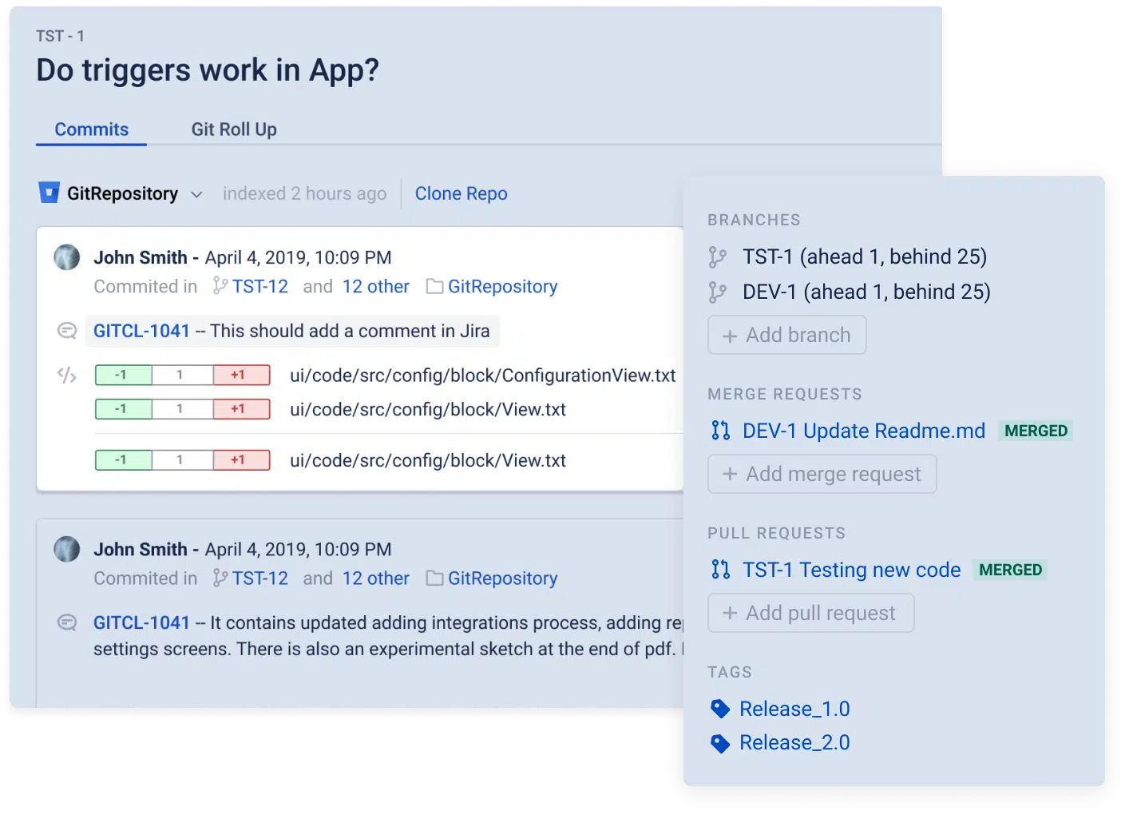Click the Bitbucket GitRepository icon

tap(50, 193)
